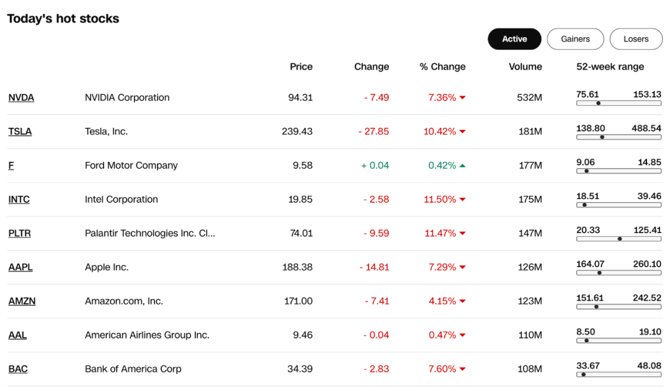Open the TSLA ticker link
The image size is (670, 387).
[20, 131]
